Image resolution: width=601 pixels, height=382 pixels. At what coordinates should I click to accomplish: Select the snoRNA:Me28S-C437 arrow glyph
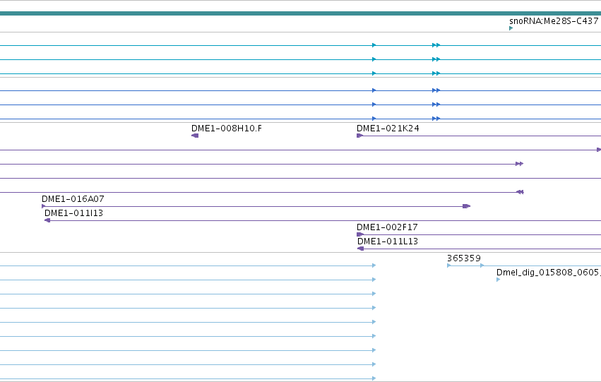pyautogui.click(x=511, y=28)
